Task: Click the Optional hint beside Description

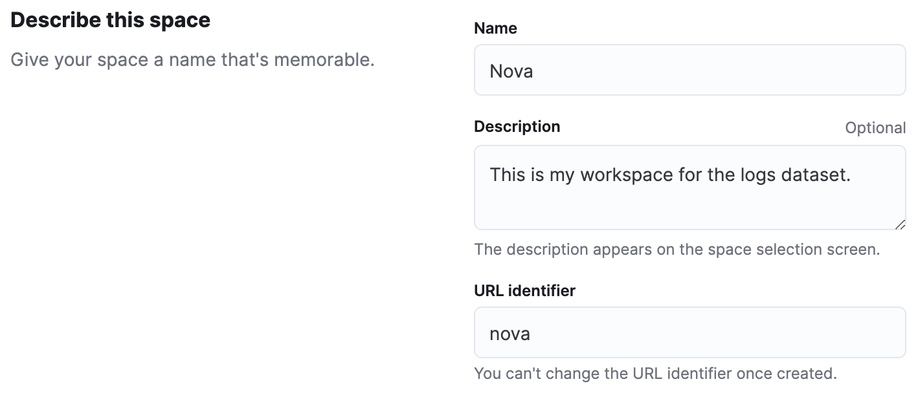Action: click(875, 127)
